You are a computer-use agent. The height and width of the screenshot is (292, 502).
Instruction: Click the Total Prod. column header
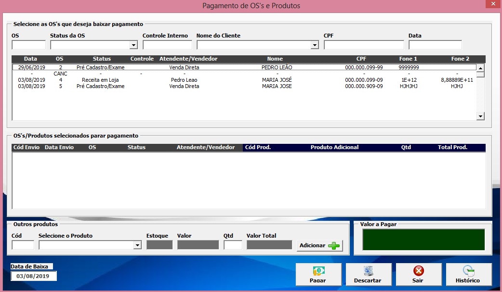tap(453, 147)
